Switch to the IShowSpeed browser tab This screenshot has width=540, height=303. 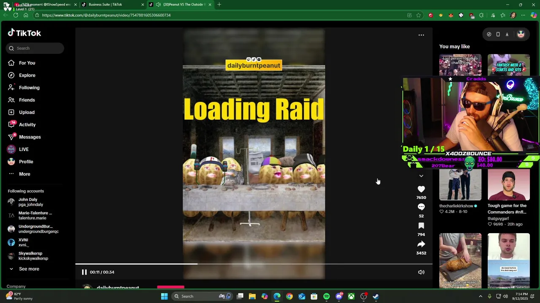tap(46, 5)
